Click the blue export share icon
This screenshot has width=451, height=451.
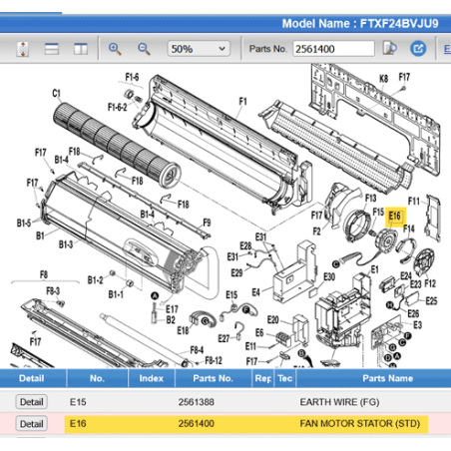[x=418, y=49]
